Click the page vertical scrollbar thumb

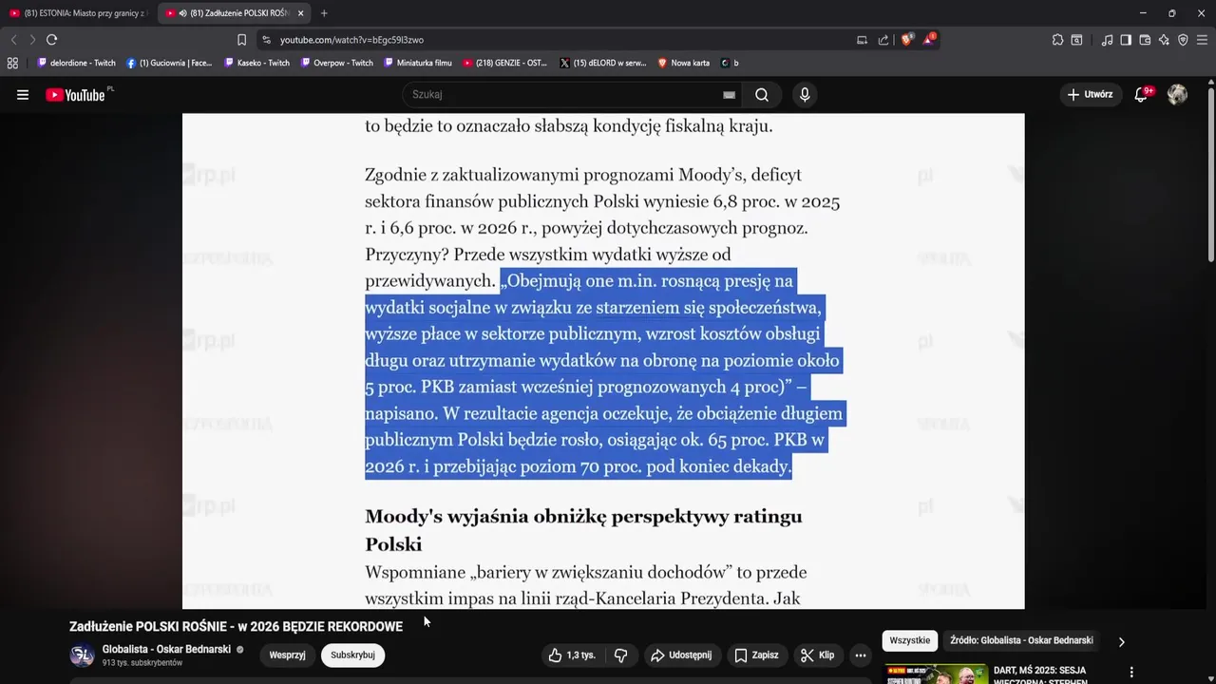(1210, 176)
